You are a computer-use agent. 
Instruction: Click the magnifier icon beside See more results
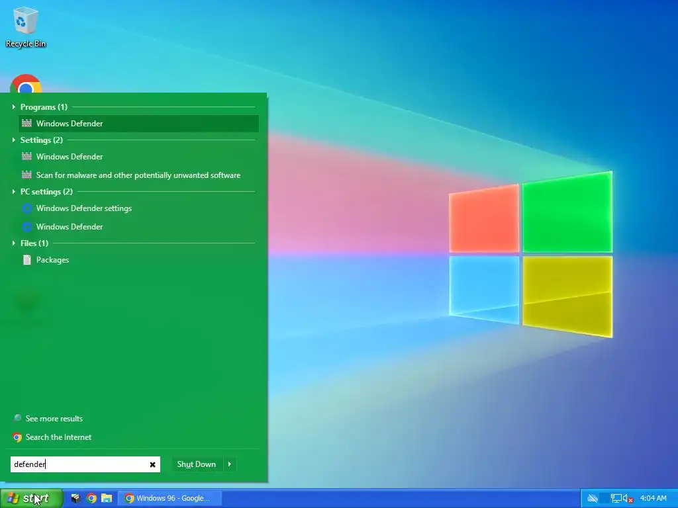tap(17, 418)
